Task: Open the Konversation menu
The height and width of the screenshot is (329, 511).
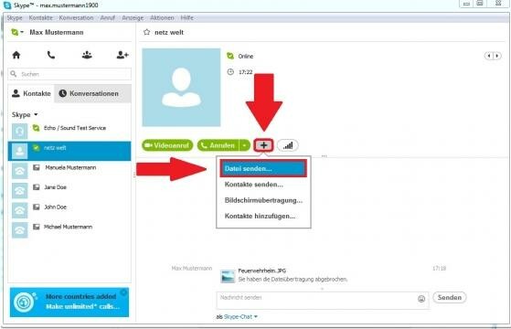Action: [x=76, y=17]
